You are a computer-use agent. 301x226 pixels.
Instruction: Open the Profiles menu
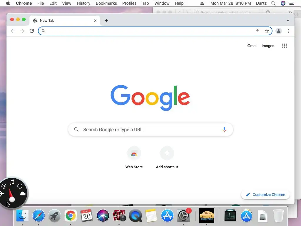(129, 3)
